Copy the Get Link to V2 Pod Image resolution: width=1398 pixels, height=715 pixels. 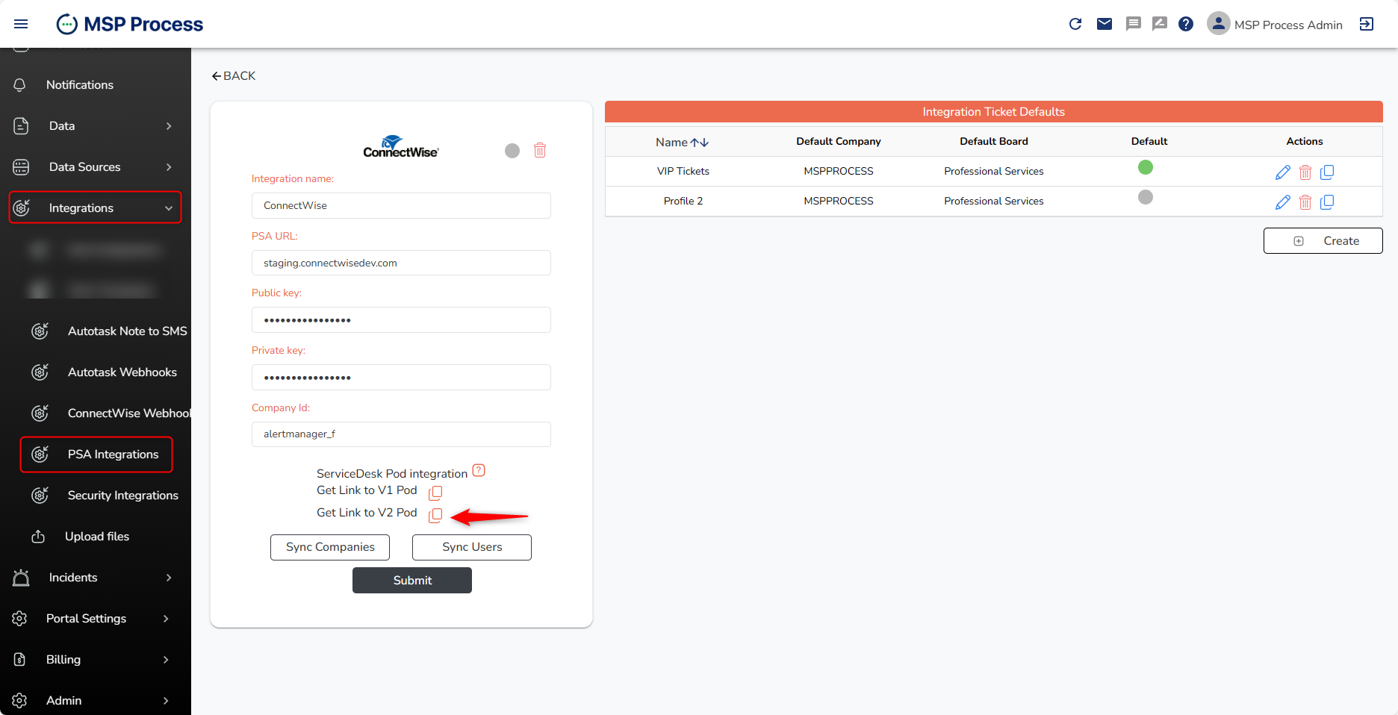[x=435, y=515]
